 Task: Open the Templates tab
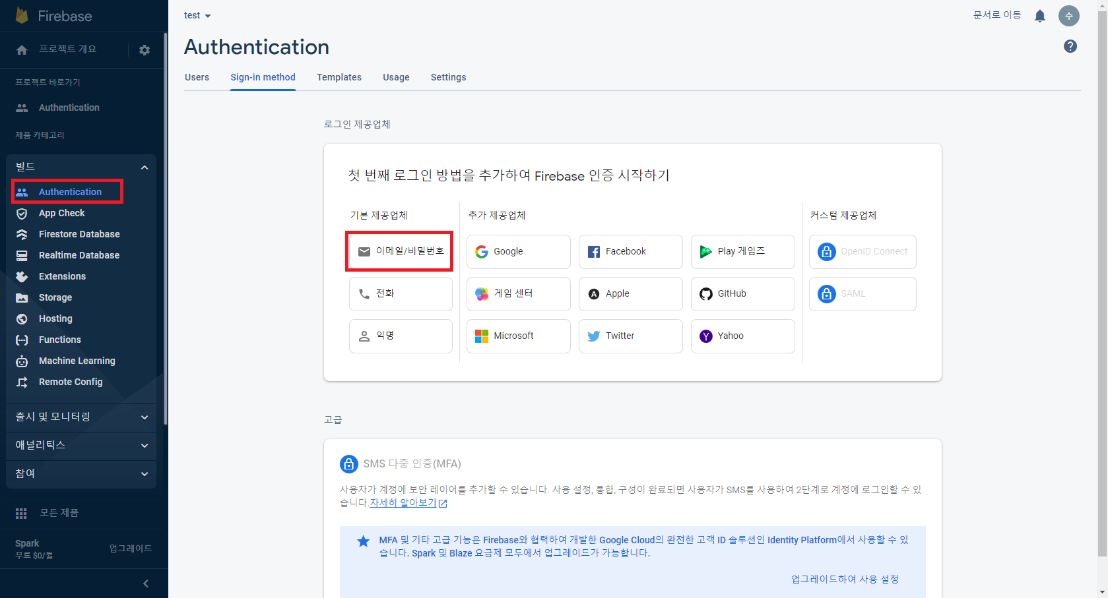(339, 77)
